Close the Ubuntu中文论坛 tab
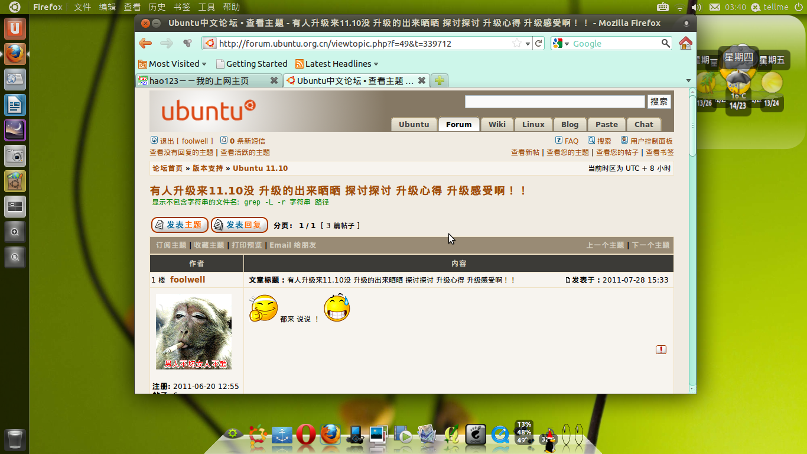807x454 pixels. tap(422, 80)
